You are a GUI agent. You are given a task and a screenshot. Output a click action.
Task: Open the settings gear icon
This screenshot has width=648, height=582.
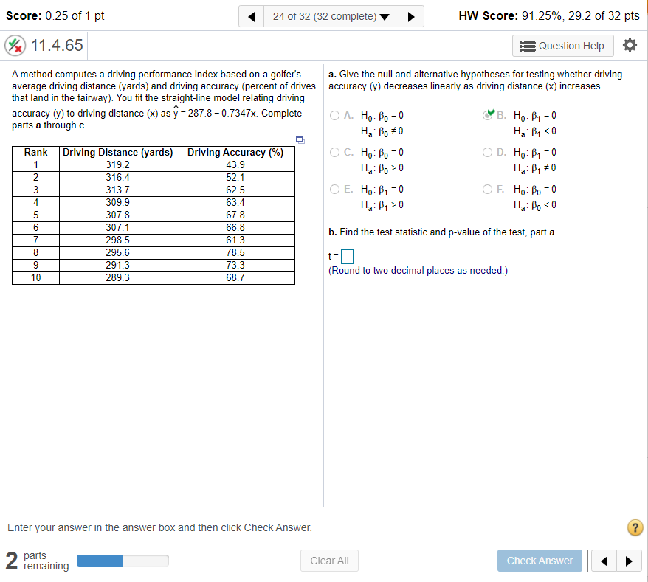(630, 45)
